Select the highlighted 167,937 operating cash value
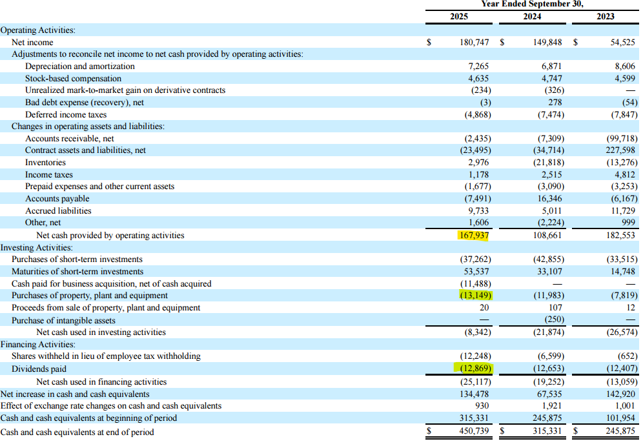Screen dimensions: 643x446 click(475, 235)
